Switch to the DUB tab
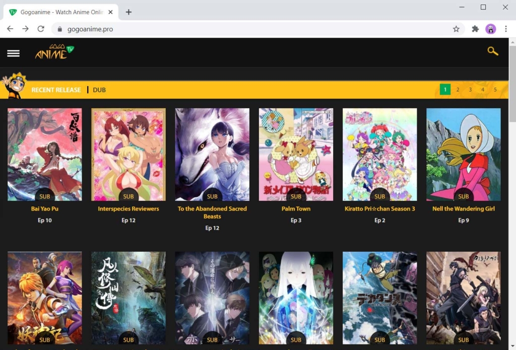The height and width of the screenshot is (350, 516). (x=99, y=90)
